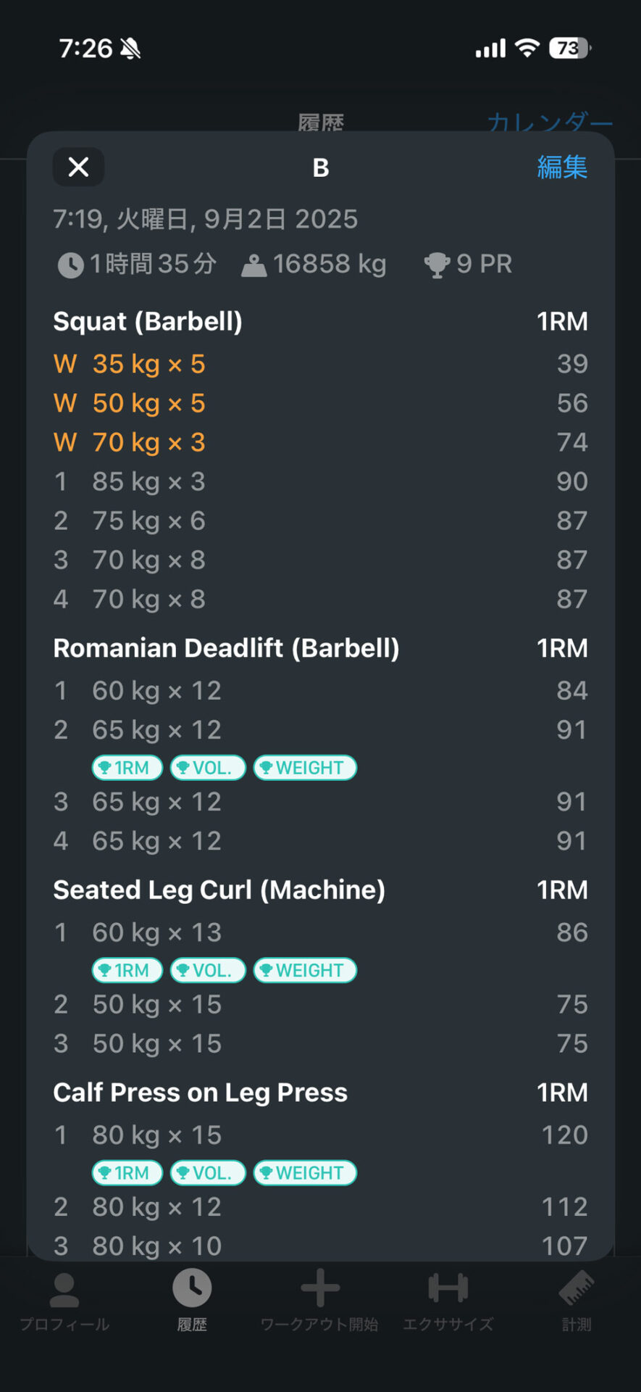
Task: Tap WEIGHT badge under Calf Press
Action: pos(305,1172)
